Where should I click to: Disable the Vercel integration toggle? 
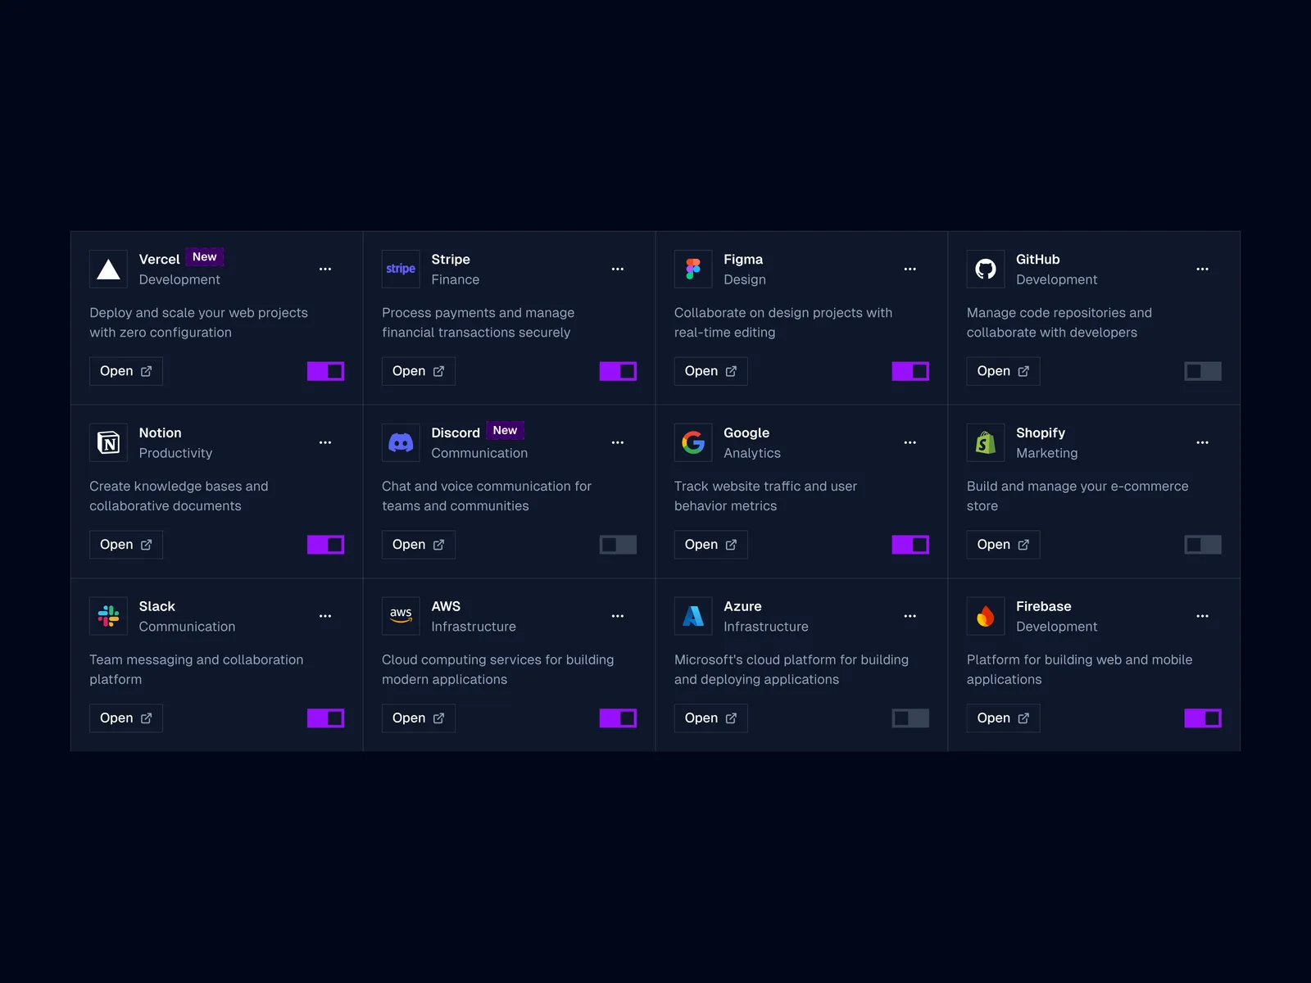[325, 371]
